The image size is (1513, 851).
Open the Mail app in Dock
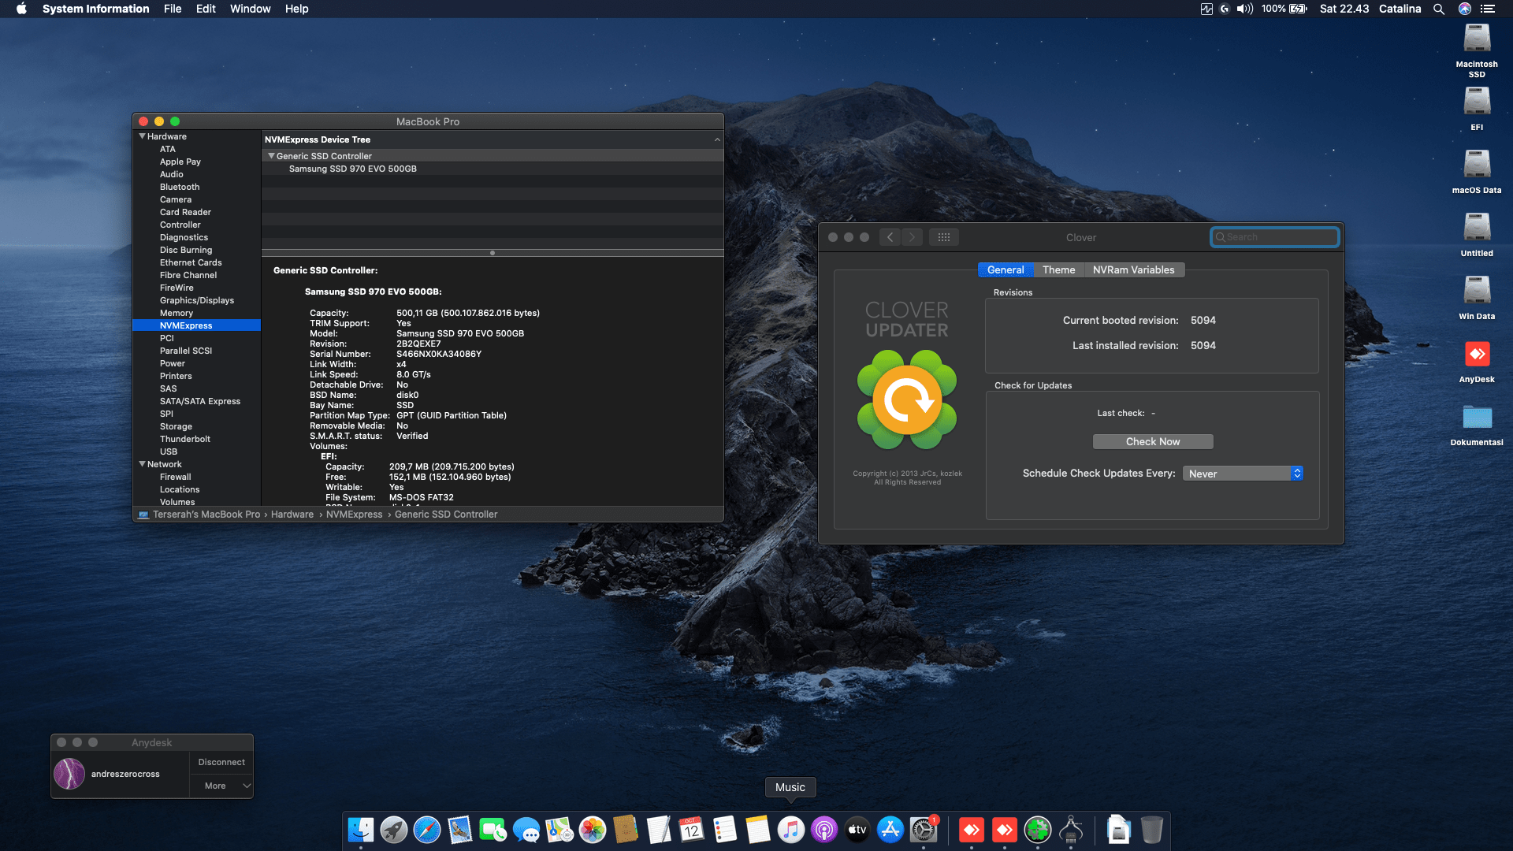click(460, 830)
